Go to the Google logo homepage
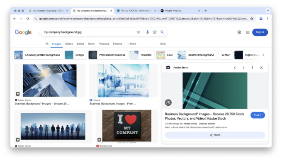The image size is (282, 161). pos(23,32)
